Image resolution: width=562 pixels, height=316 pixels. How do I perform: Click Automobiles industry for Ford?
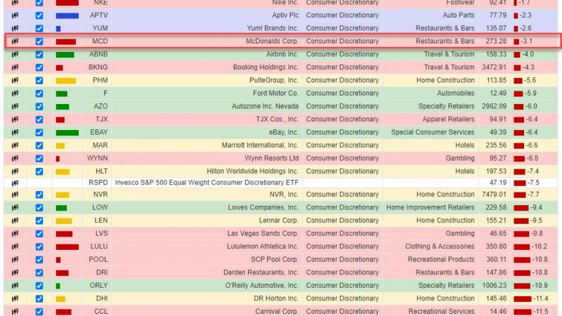pos(455,93)
